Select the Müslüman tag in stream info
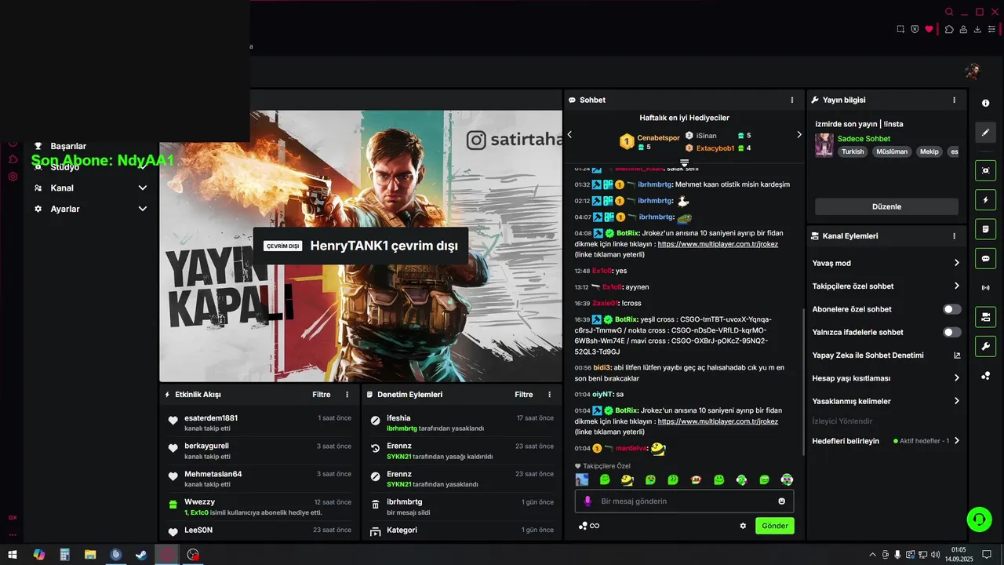Image resolution: width=1004 pixels, height=565 pixels. pyautogui.click(x=892, y=151)
